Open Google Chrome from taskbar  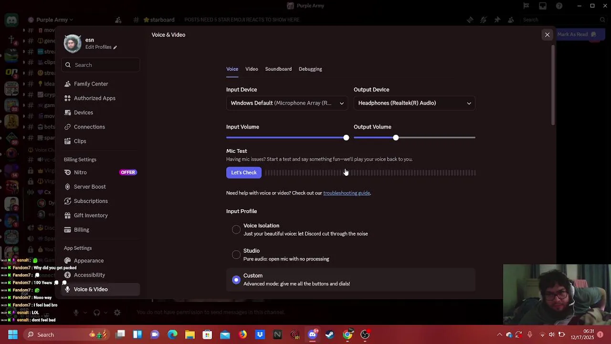tap(348, 334)
